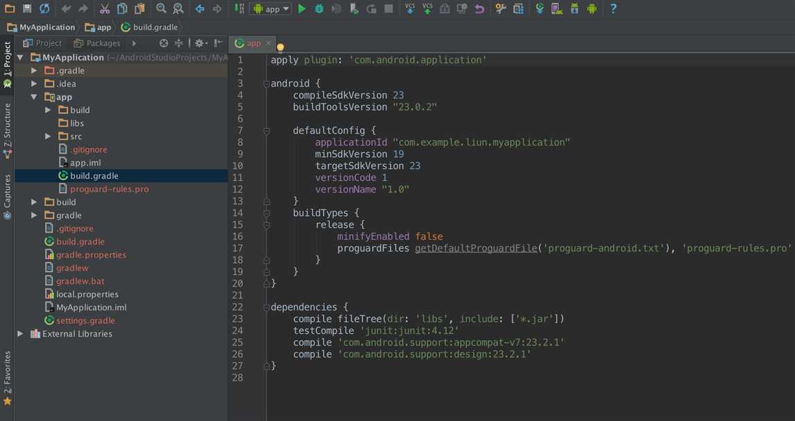This screenshot has width=795, height=421.
Task: Open the AVD Manager icon
Action: (x=556, y=8)
